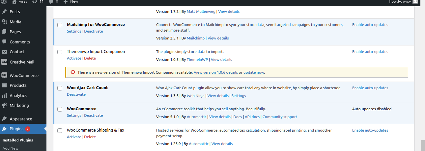
Task: Select the Mailchimp for WooCommerce checkbox
Action: (60, 25)
